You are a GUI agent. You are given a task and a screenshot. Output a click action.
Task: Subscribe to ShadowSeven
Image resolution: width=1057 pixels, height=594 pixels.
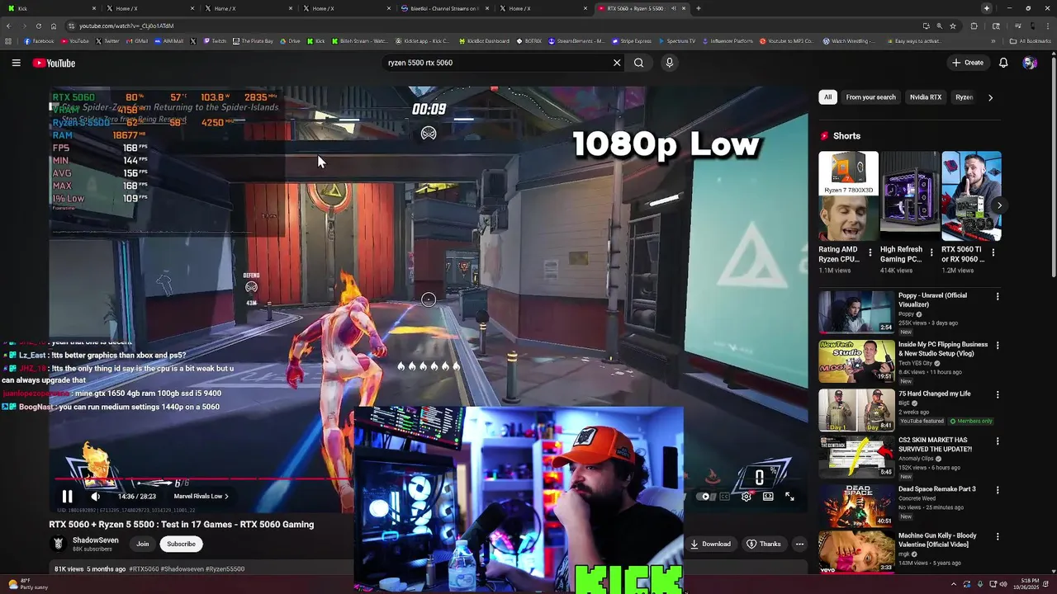(181, 544)
